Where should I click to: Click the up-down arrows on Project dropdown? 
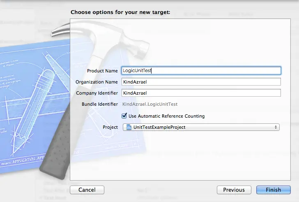tap(275, 128)
